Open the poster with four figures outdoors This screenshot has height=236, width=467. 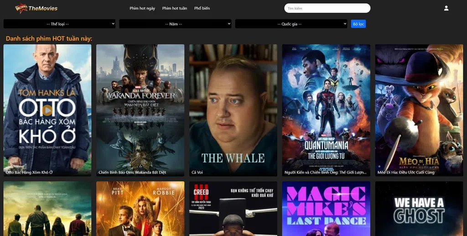47,209
